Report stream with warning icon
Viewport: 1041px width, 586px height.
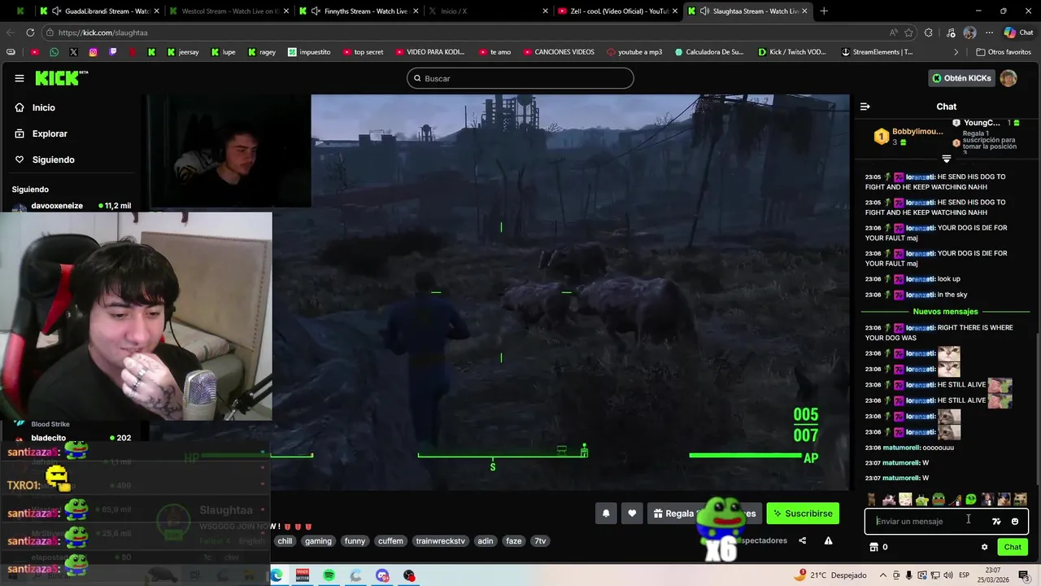pyautogui.click(x=828, y=540)
